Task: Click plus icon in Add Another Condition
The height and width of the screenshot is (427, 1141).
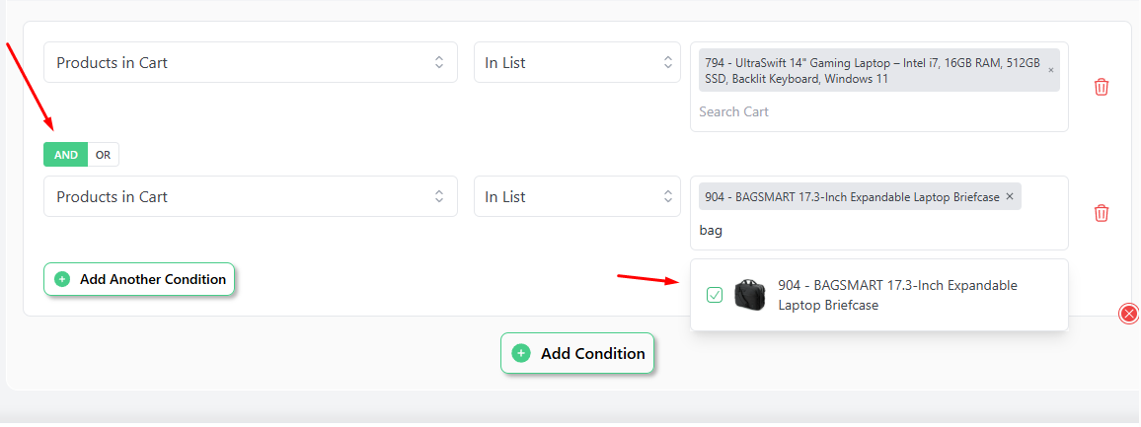Action: click(62, 279)
